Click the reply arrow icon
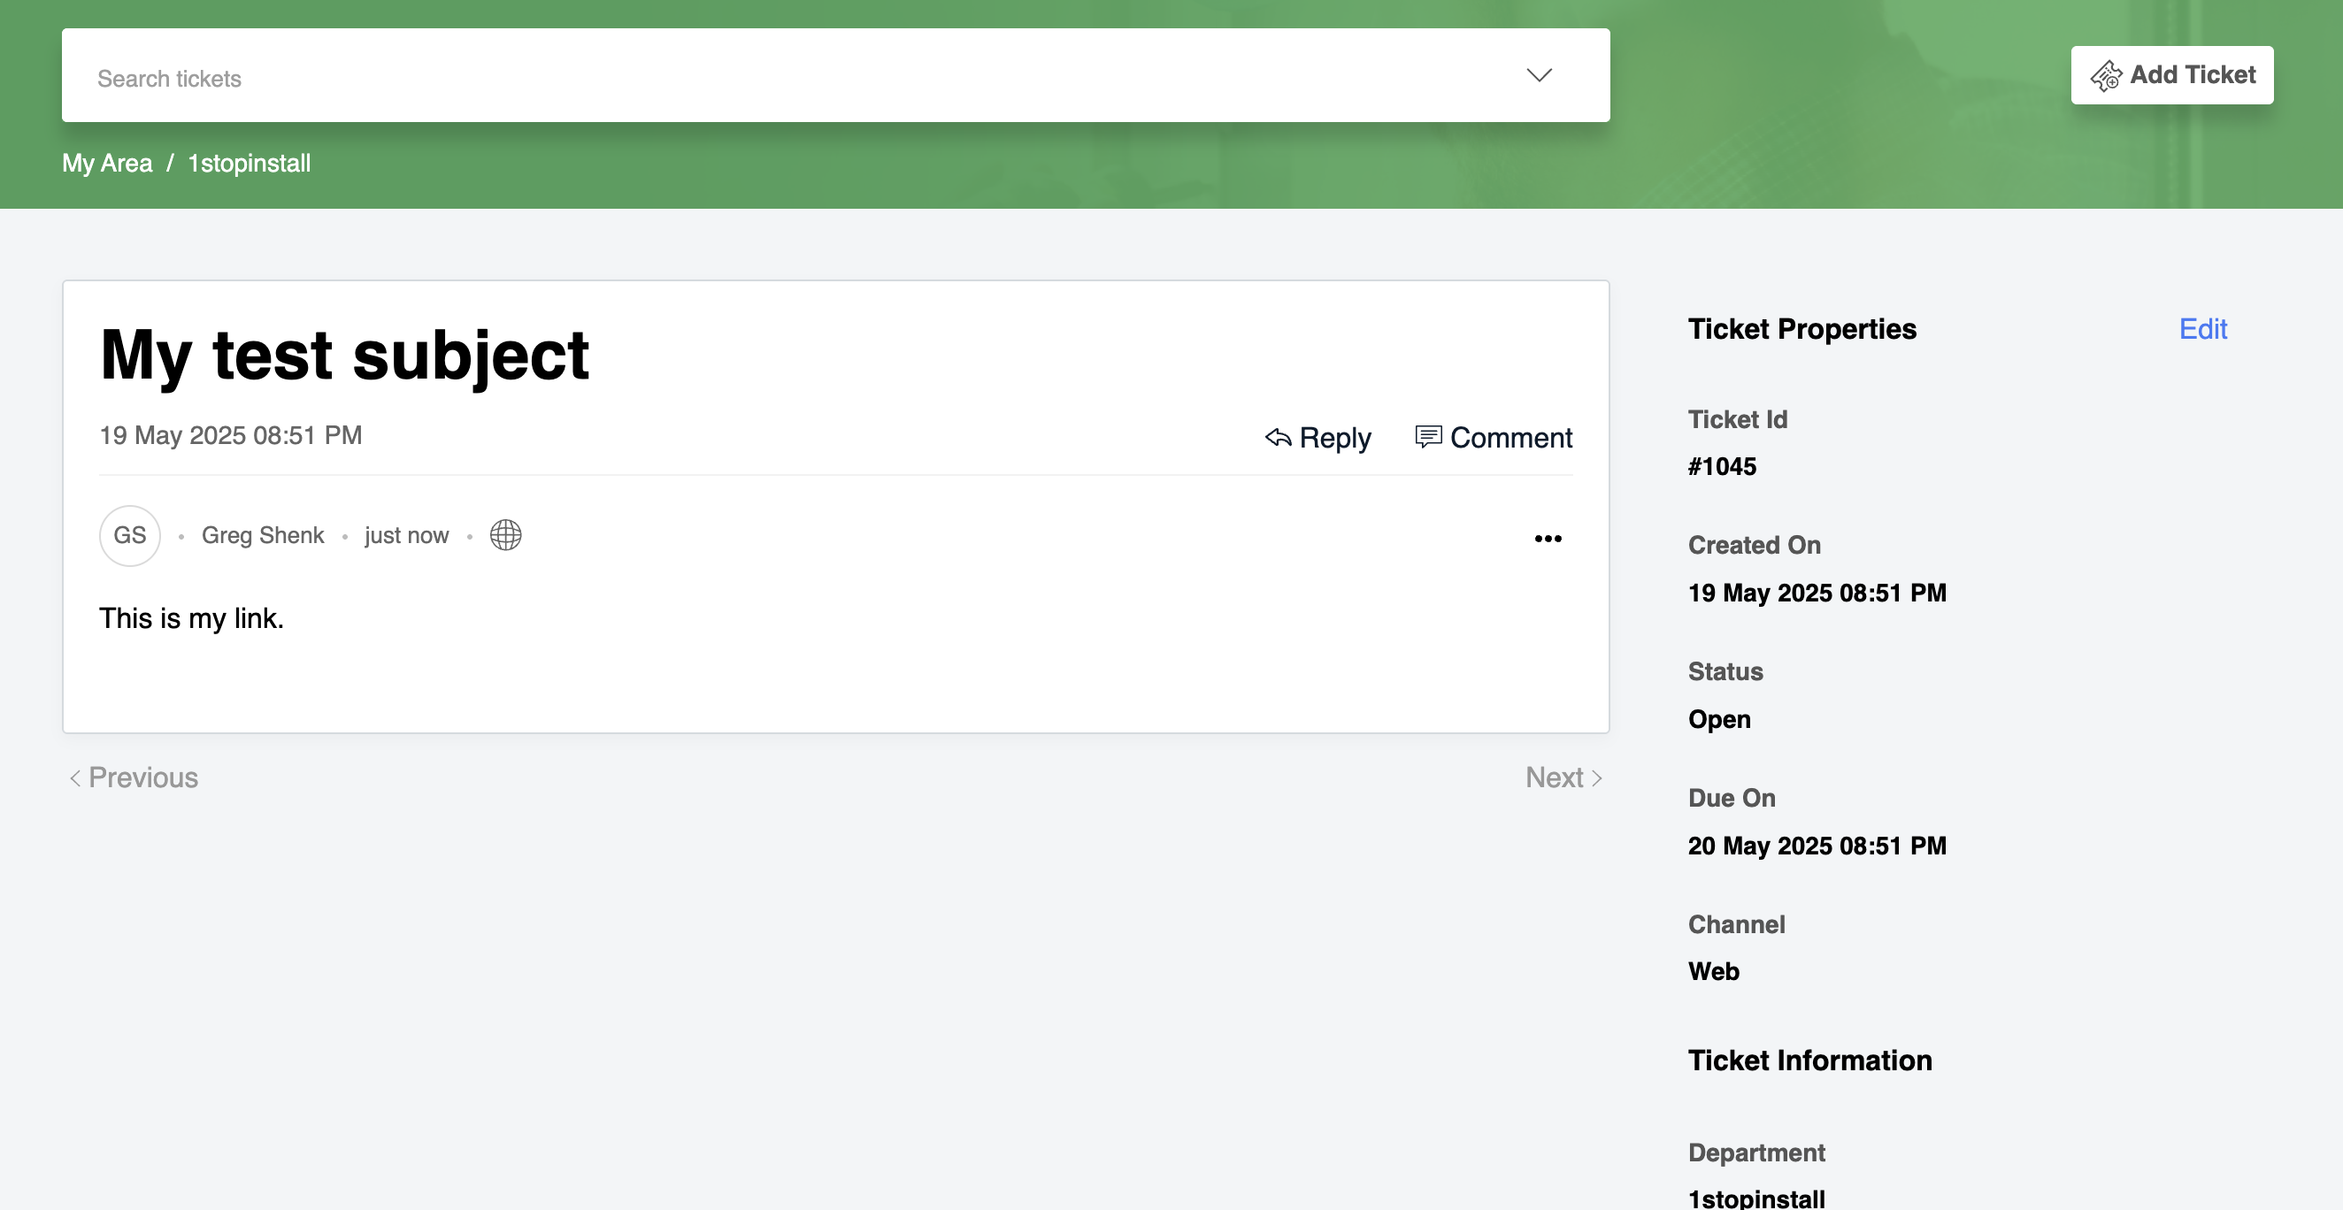The width and height of the screenshot is (2343, 1210). (1277, 438)
